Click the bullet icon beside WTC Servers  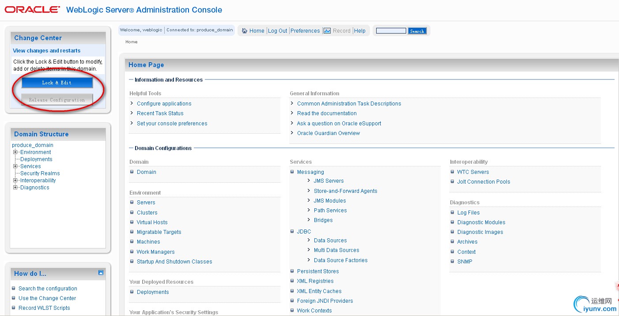(453, 172)
